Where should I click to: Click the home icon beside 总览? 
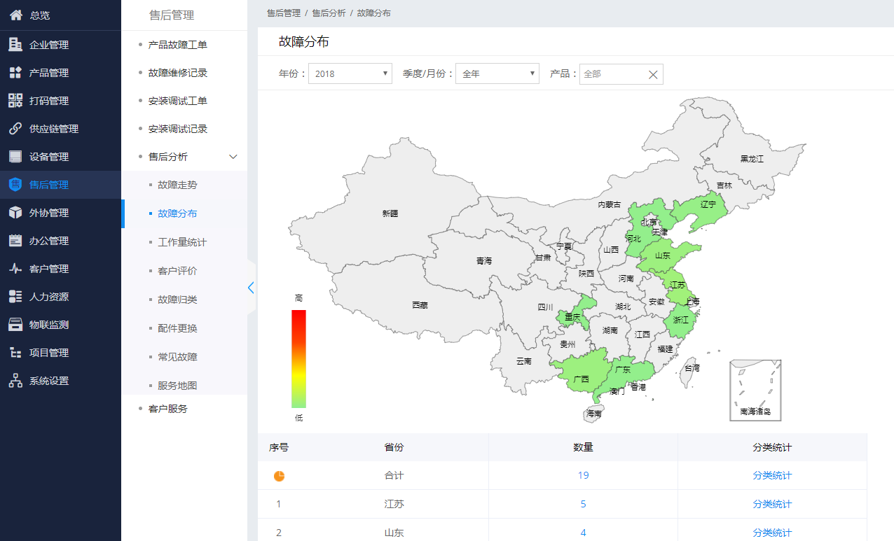tap(15, 15)
